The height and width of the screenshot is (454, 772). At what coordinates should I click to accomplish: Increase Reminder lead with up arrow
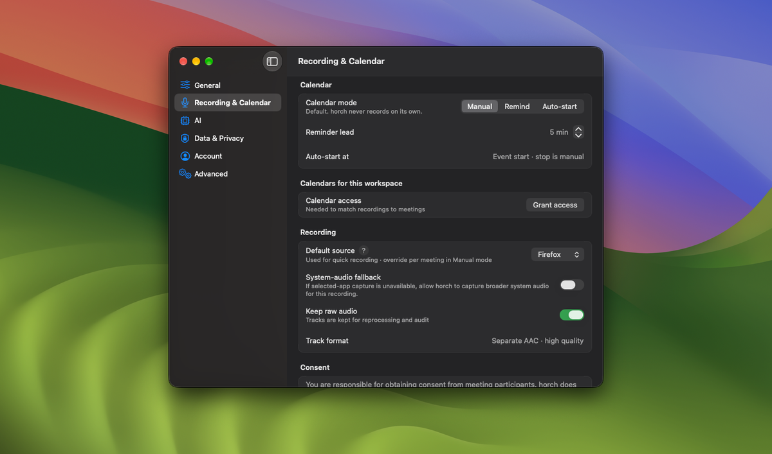point(578,129)
